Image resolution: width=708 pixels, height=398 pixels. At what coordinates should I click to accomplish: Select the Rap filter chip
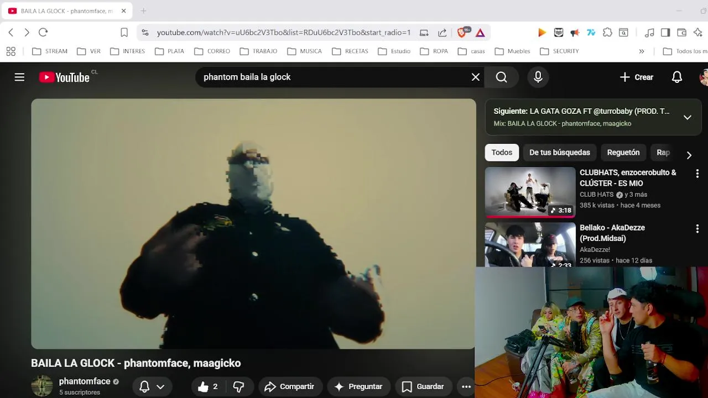pos(663,153)
